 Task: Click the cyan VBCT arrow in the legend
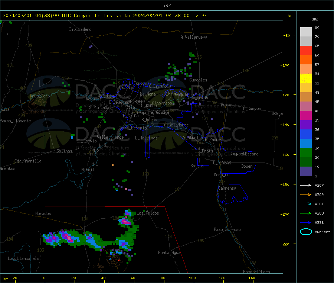[306, 204]
